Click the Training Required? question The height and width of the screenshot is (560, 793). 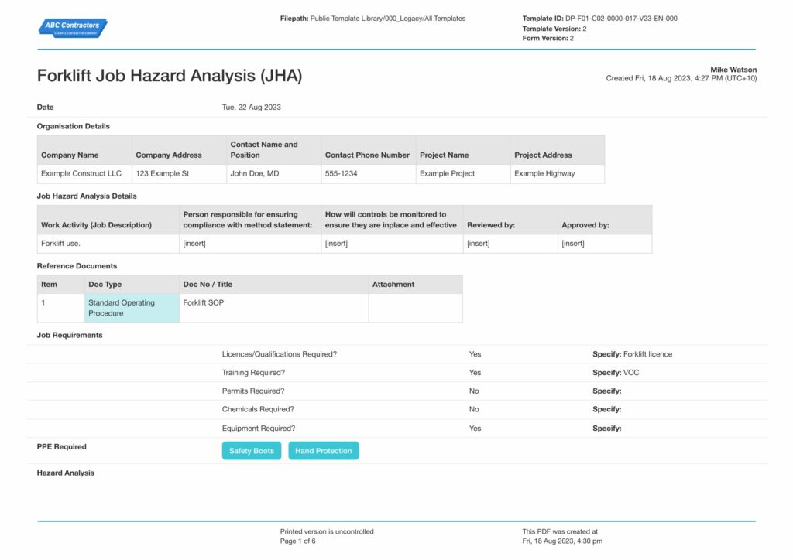[x=253, y=373]
